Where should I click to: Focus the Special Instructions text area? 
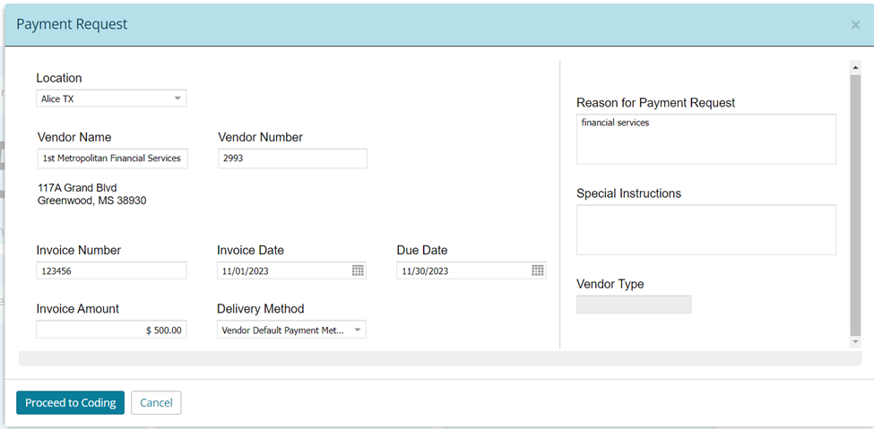tap(705, 230)
